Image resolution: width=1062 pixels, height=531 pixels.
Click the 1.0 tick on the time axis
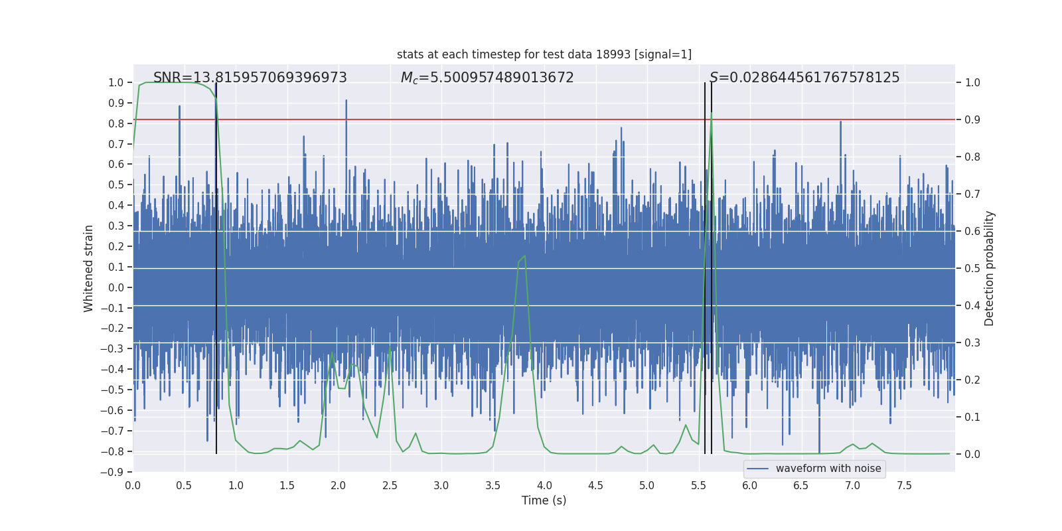[236, 486]
